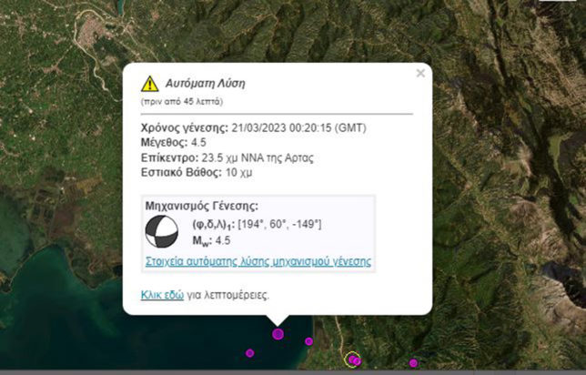Click the Mw 4.5 moment magnitude value
The image size is (586, 375).
(x=211, y=240)
